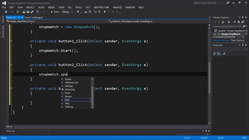
Task: Click the comment selected lines toolbar icon
Action: click(95, 12)
